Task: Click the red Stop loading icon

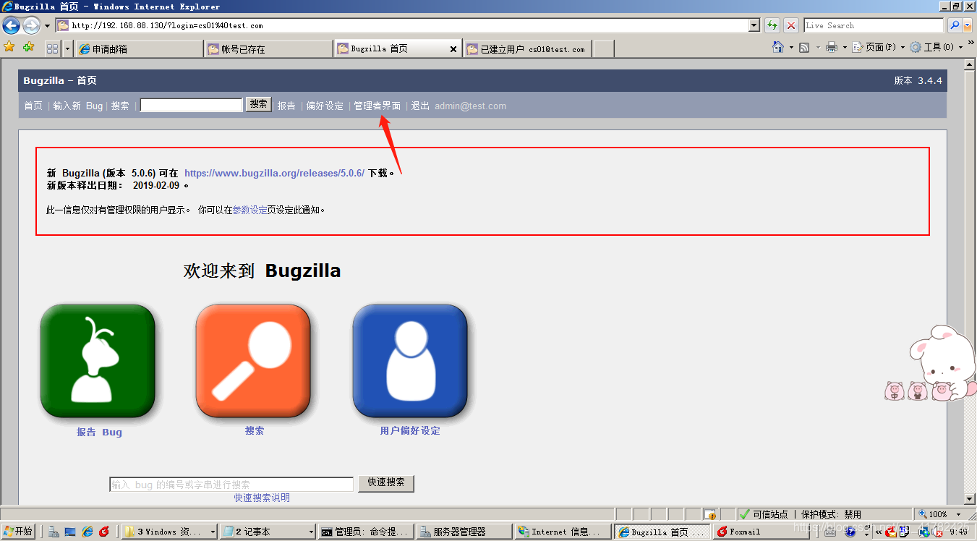Action: (792, 25)
